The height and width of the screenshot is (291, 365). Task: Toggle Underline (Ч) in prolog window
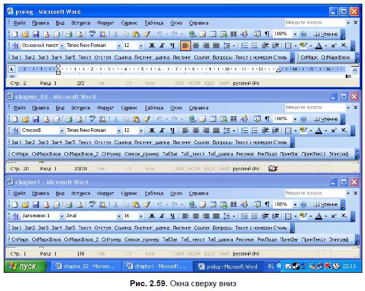172,45
